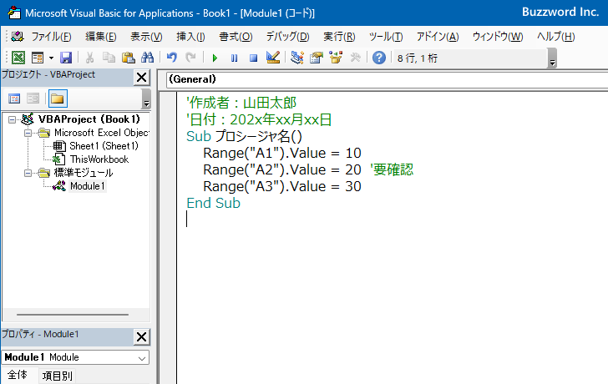Undo the last edit
This screenshot has height=384, width=608.
click(172, 58)
